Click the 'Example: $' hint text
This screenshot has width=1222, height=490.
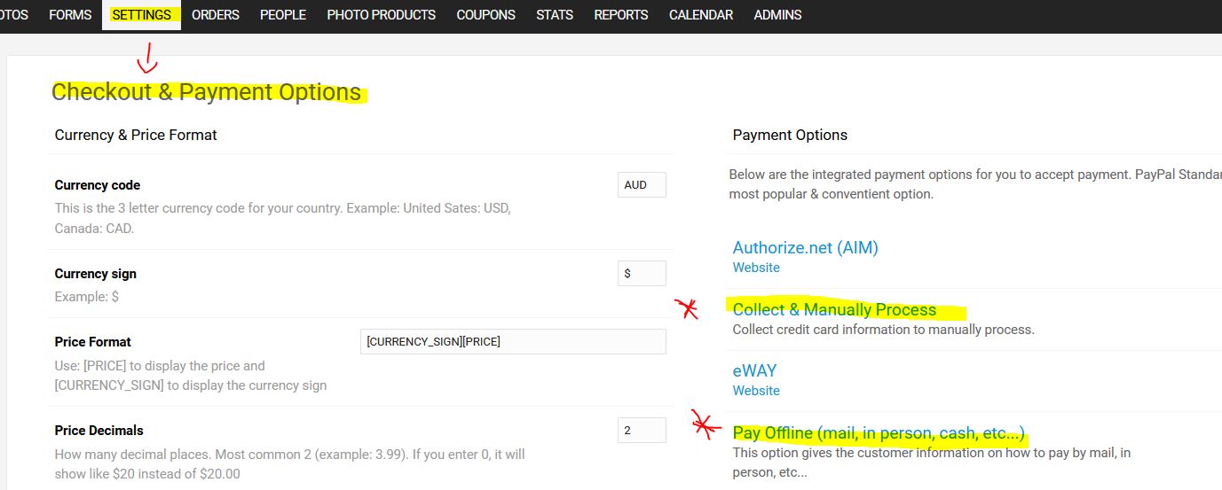[87, 297]
